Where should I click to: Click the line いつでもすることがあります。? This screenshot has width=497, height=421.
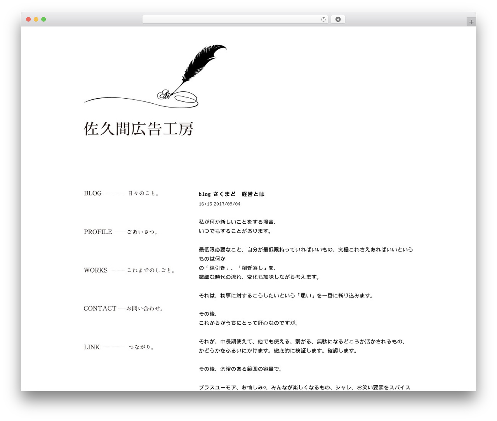(235, 231)
